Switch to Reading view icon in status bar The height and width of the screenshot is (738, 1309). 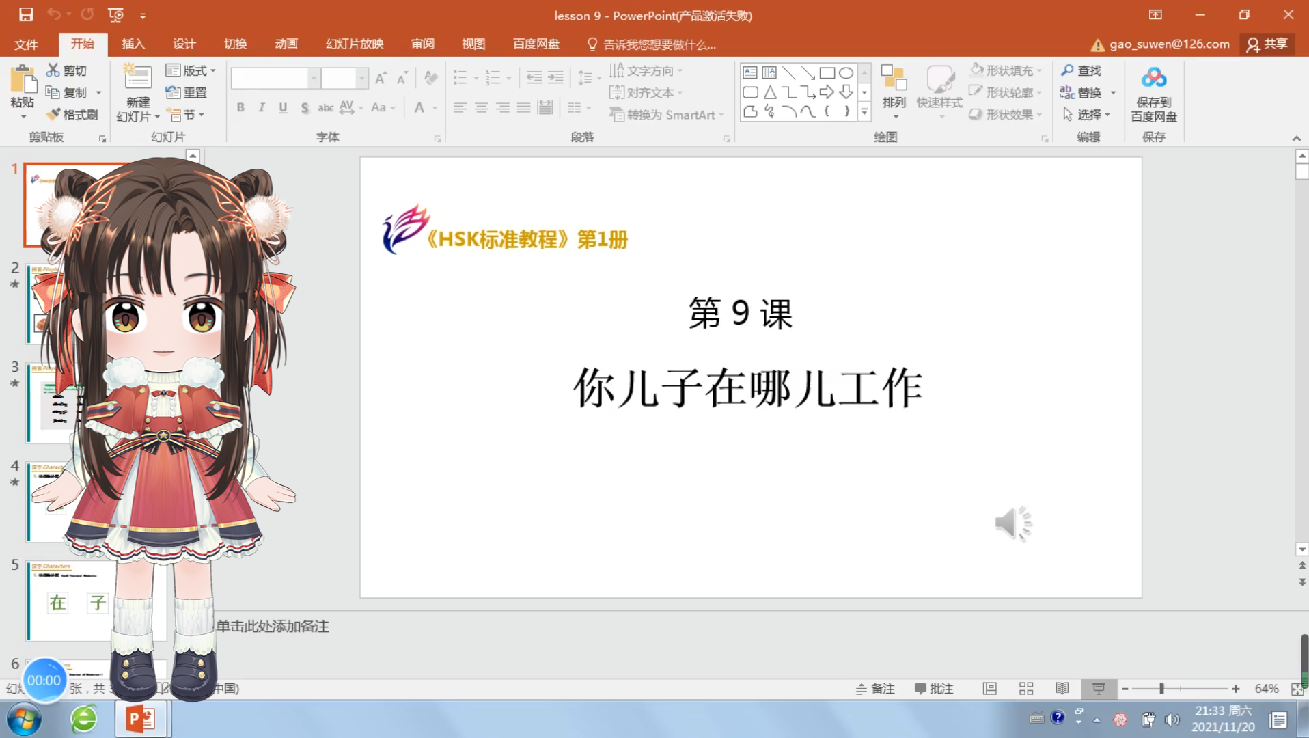point(1062,688)
